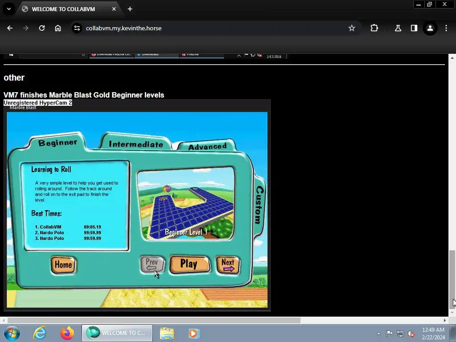Click the Show desktop strip
Viewport: 456px width, 342px height.
coord(453,333)
